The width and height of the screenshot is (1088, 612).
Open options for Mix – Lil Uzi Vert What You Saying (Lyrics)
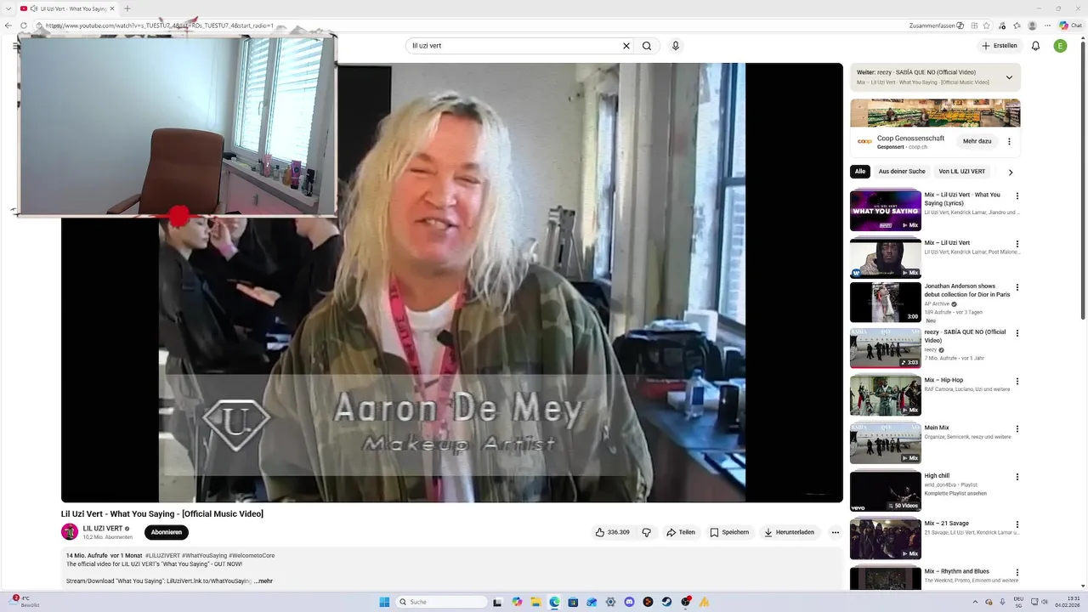coord(1017,196)
